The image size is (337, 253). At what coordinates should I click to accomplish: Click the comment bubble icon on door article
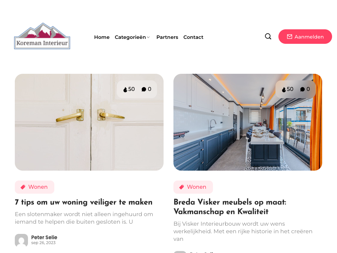pyautogui.click(x=144, y=89)
